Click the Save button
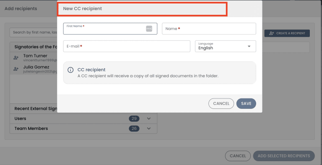Image resolution: width=322 pixels, height=165 pixels. tap(246, 103)
